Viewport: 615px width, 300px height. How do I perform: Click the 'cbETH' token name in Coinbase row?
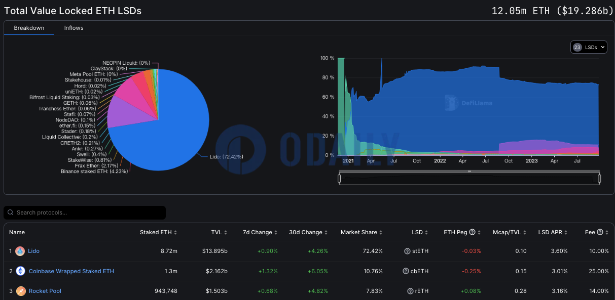click(419, 271)
